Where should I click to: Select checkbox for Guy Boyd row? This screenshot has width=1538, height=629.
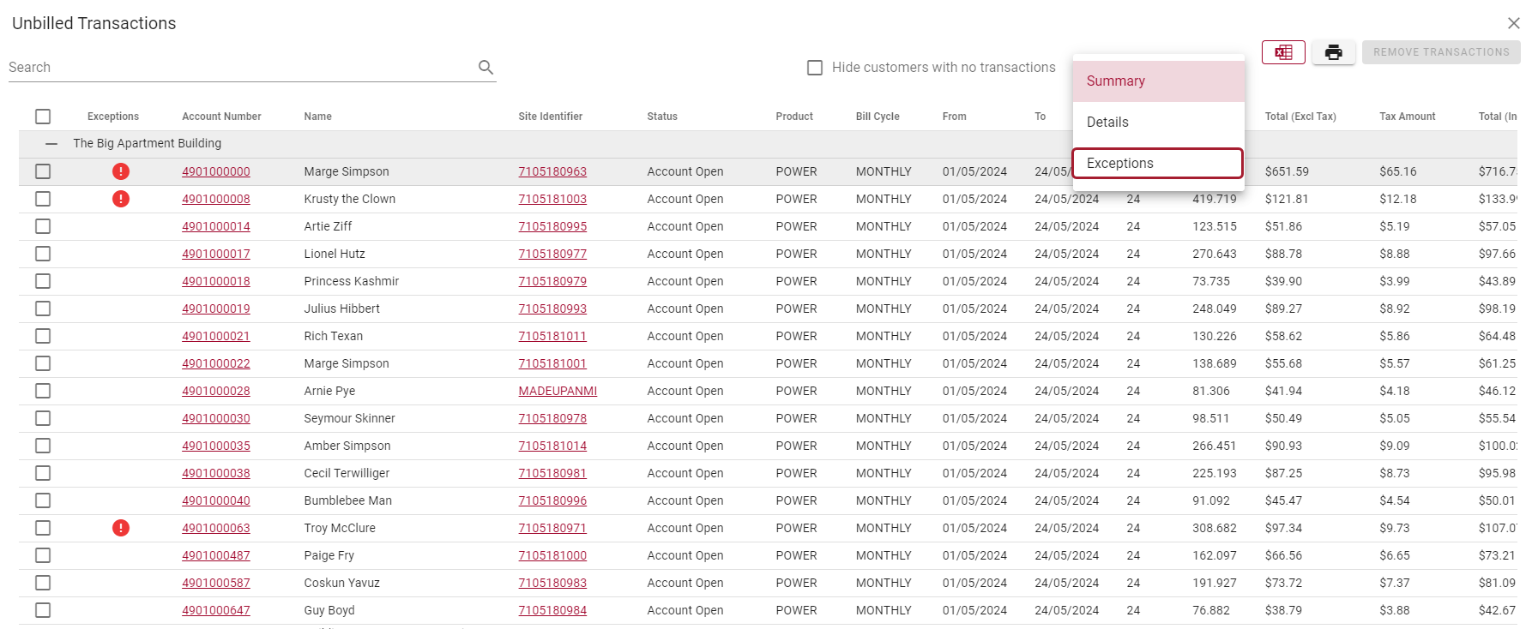point(43,610)
